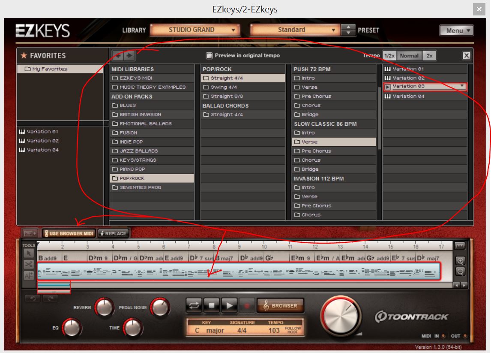Image resolution: width=491 pixels, height=353 pixels.
Task: Open Swing 4/4 under Pop/Rock
Action: click(x=243, y=87)
